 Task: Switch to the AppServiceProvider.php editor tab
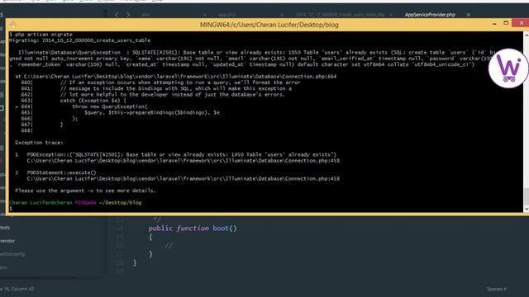coord(430,15)
